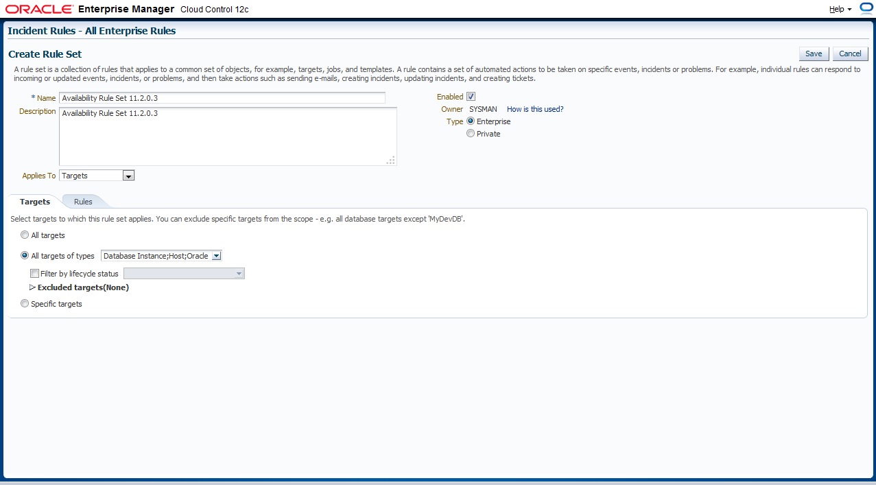Open the Help menu
Viewport: 876px width, 485px height.
(x=840, y=10)
